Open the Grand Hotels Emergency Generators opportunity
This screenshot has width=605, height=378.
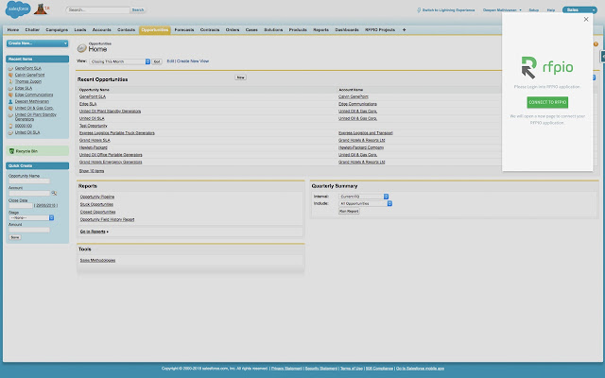pos(111,163)
